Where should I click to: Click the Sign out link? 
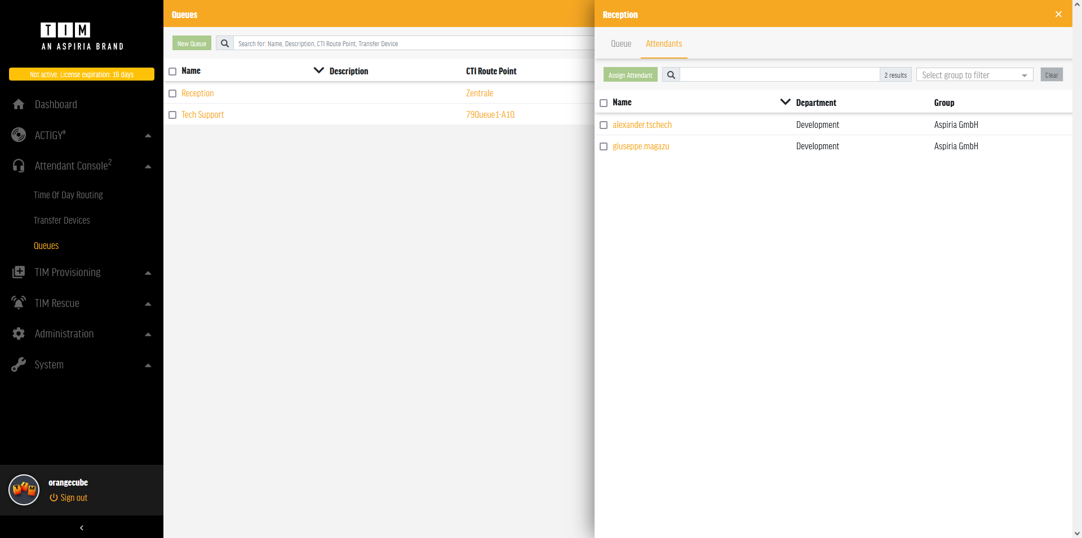tap(69, 497)
